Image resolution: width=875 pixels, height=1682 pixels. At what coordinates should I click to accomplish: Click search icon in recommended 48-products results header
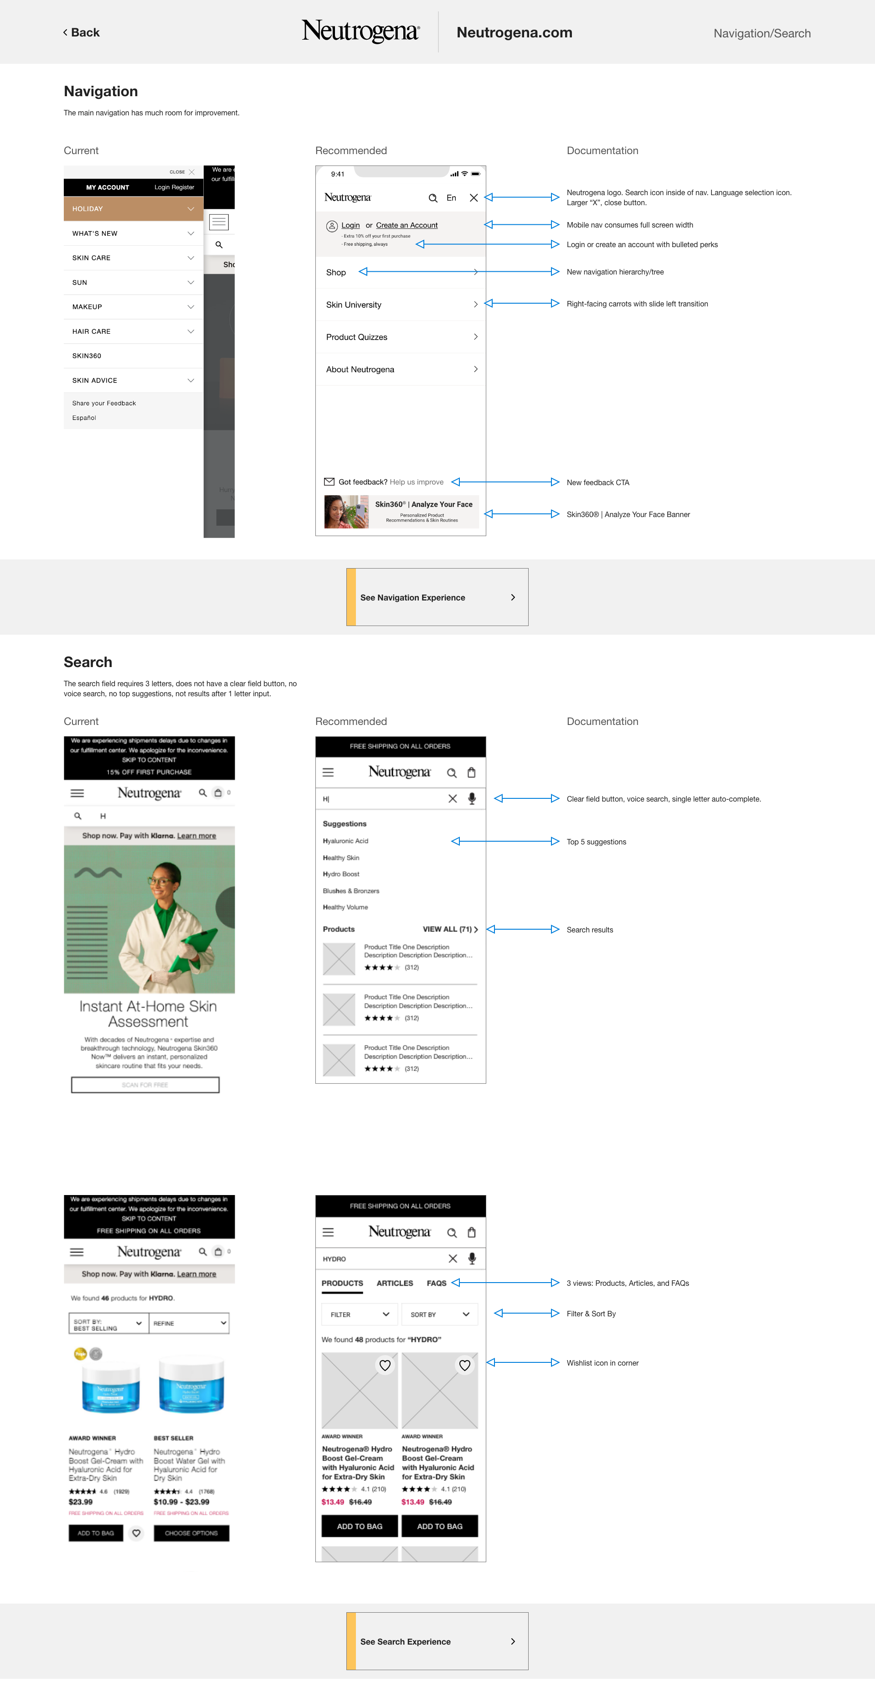click(452, 1233)
